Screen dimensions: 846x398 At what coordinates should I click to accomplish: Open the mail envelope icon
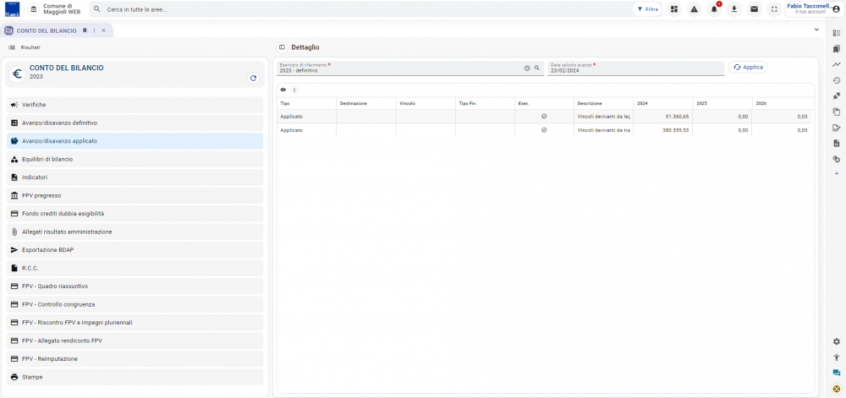(754, 9)
